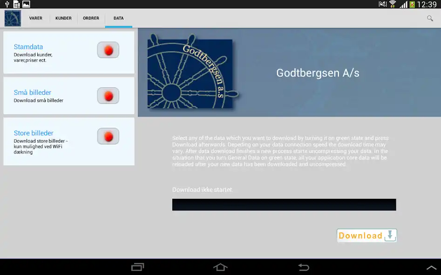441x275 pixels.
Task: Tap the screenshot icon in the status bar
Action: (x=25, y=4)
